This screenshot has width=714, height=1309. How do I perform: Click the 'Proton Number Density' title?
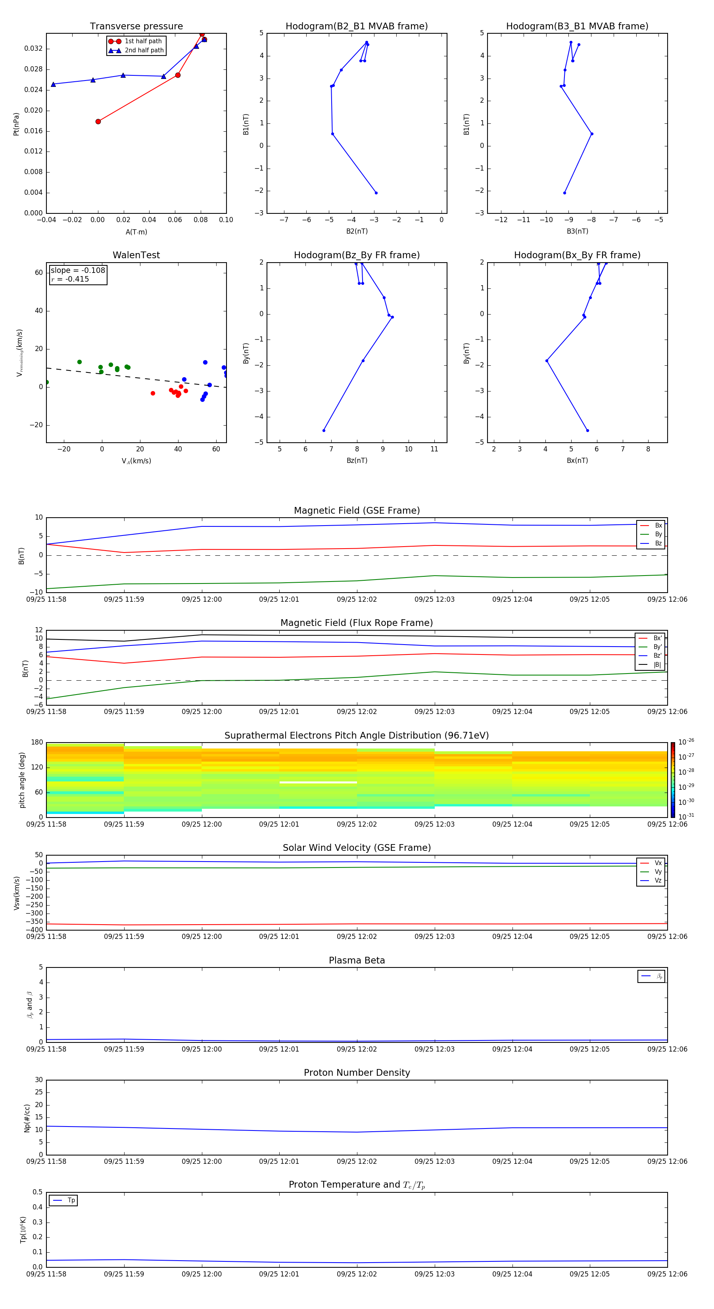pos(356,1072)
